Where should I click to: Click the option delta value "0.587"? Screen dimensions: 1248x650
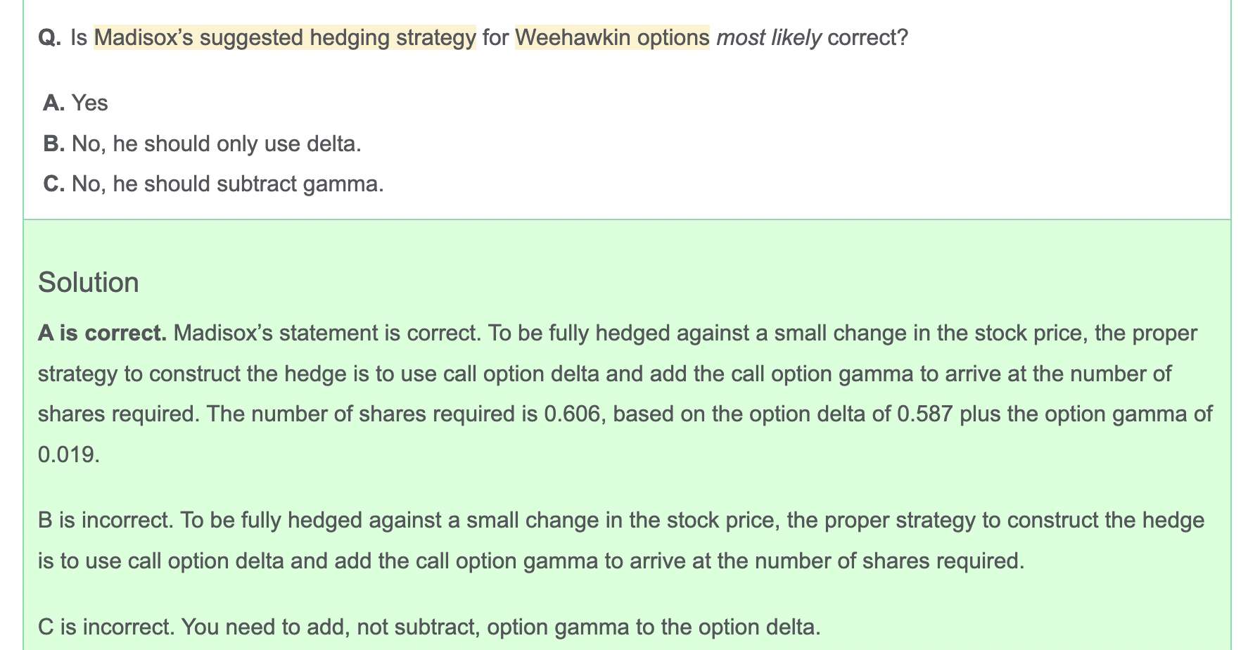click(925, 414)
